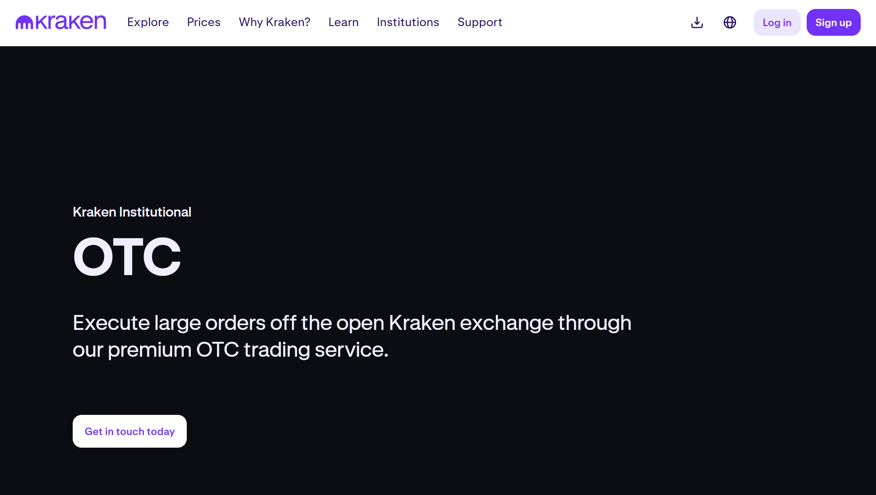Click the dark hero banner area
The width and height of the screenshot is (876, 495).
coord(634,149)
